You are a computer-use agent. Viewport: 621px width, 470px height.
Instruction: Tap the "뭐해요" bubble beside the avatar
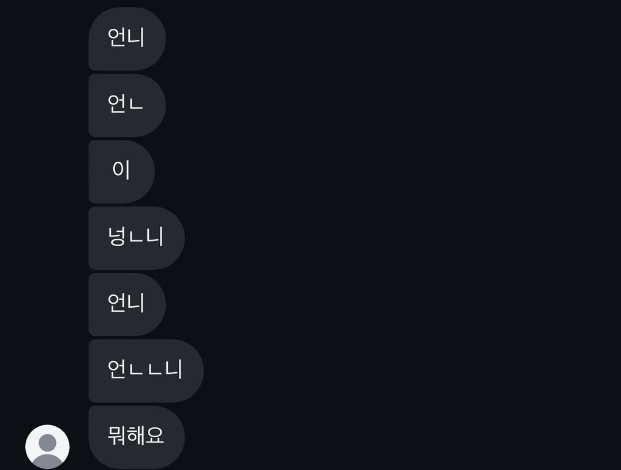click(136, 437)
